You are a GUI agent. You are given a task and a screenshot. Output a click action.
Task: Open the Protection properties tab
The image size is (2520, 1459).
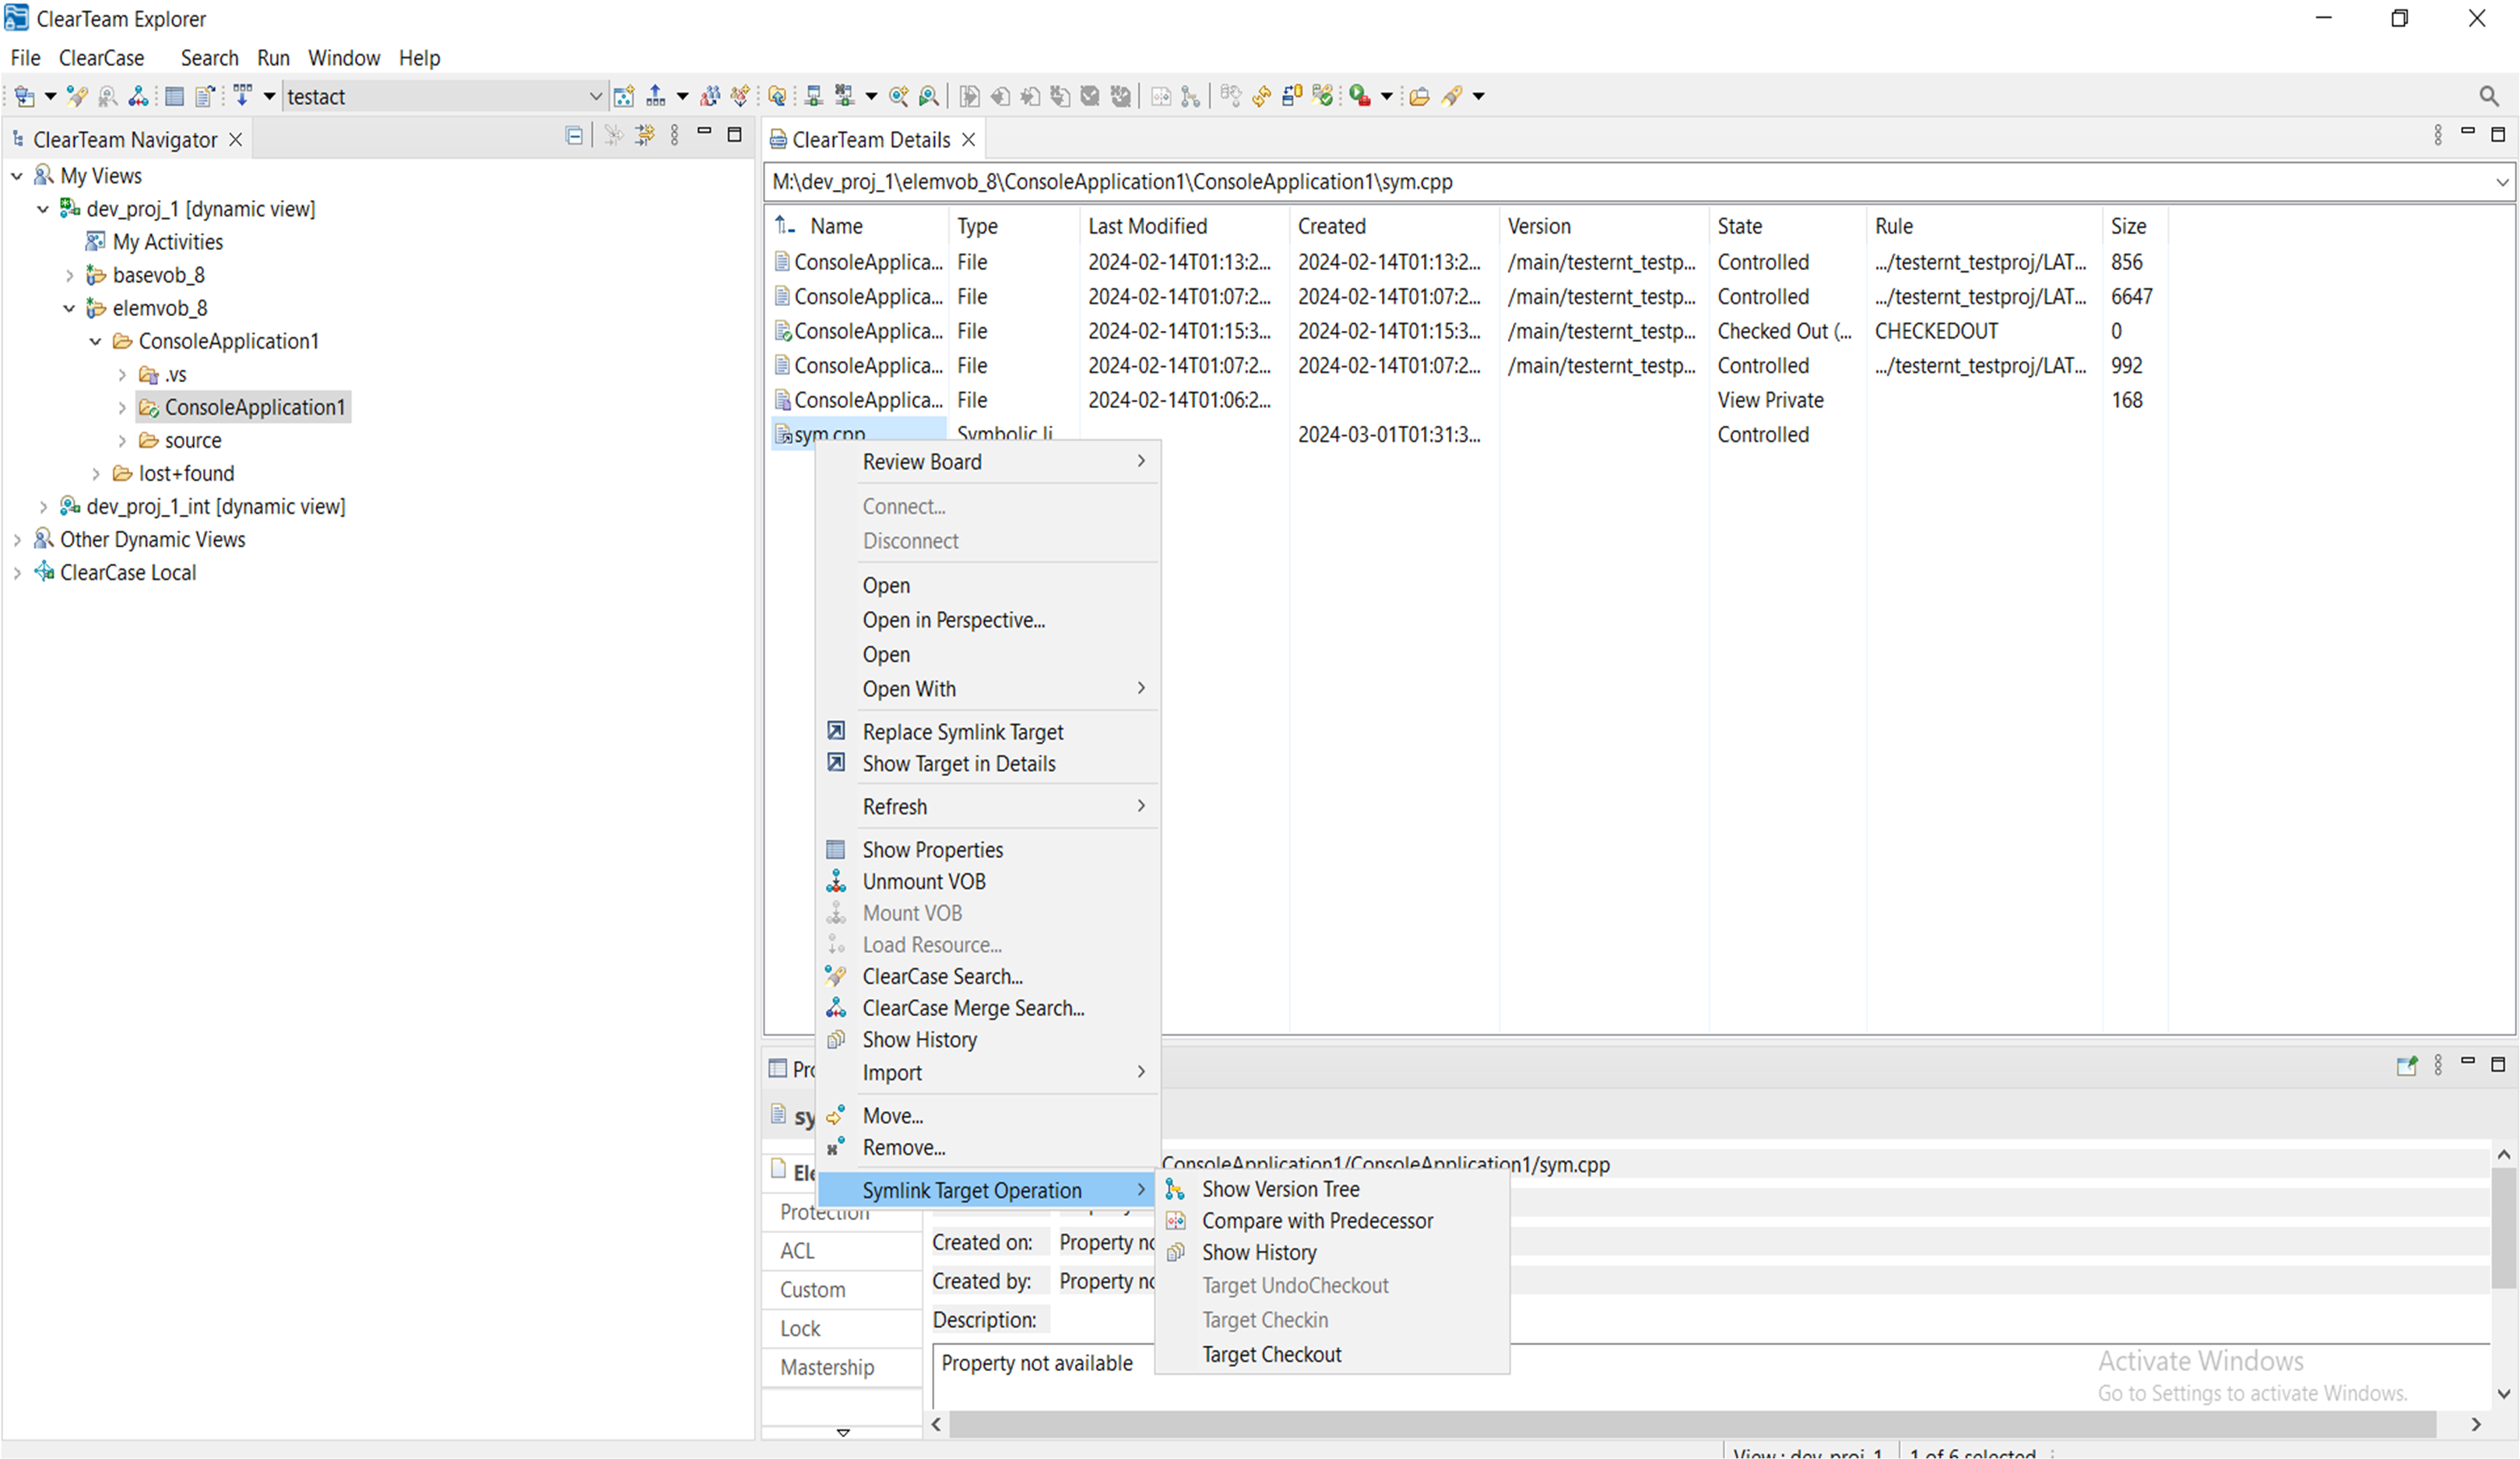842,1212
